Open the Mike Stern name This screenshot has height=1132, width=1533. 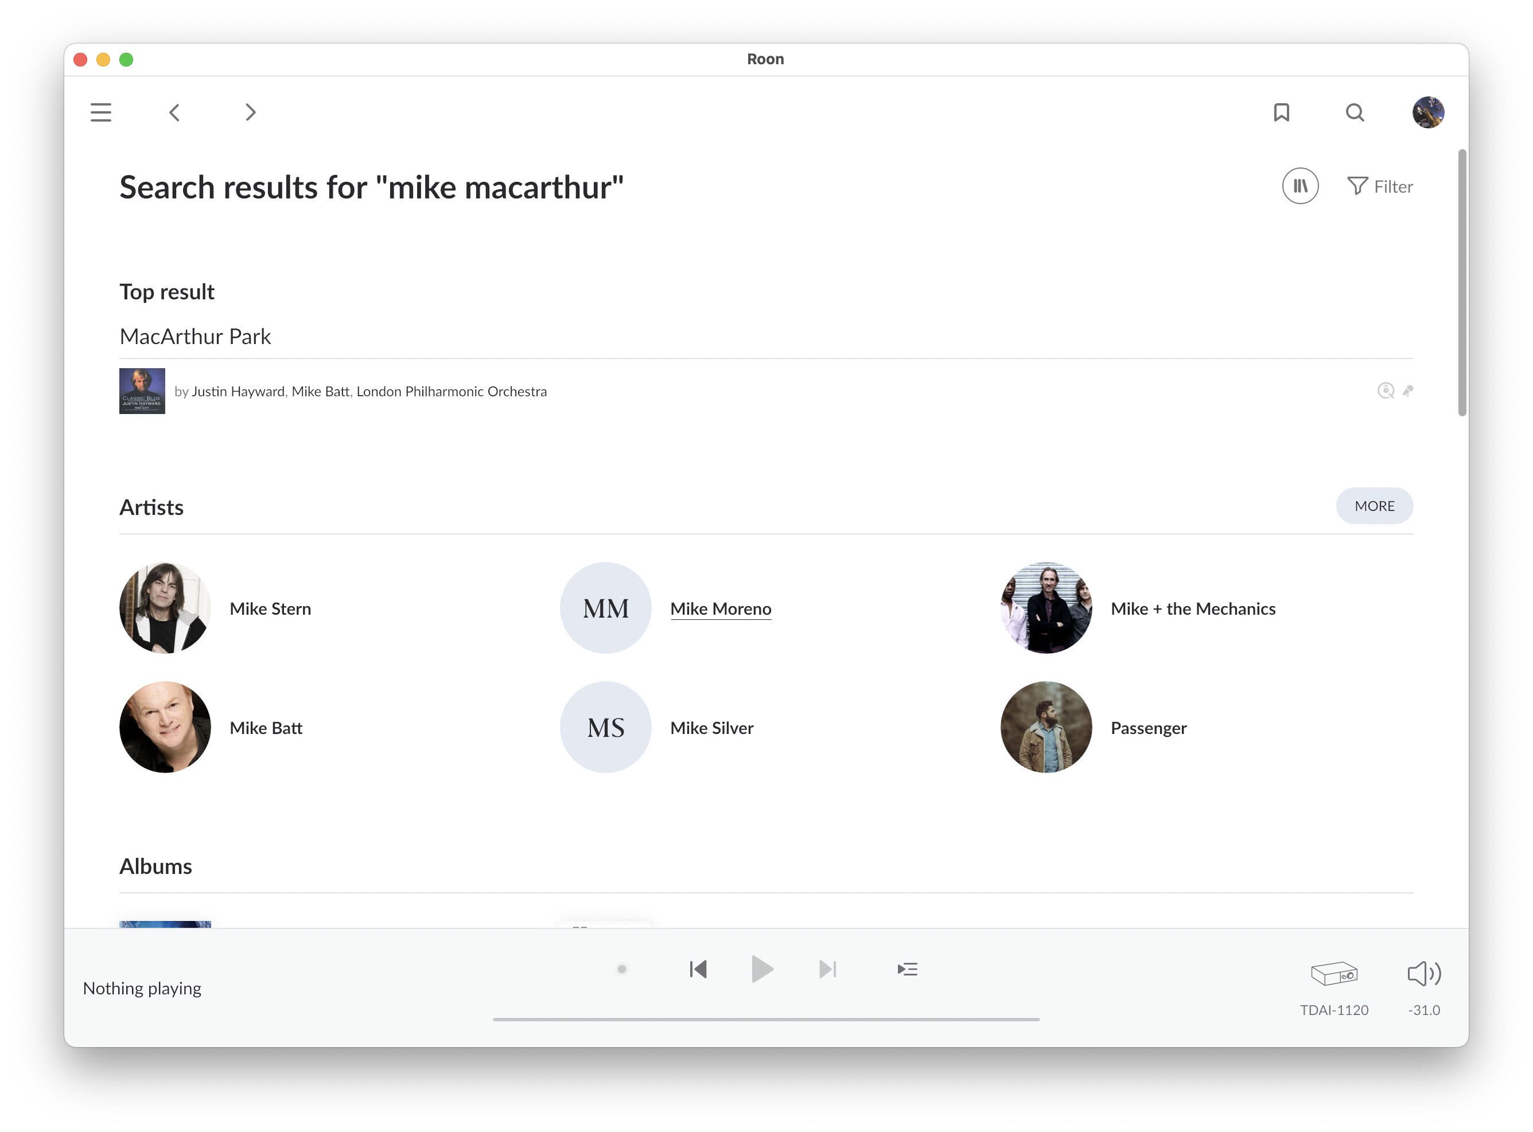pos(270,609)
